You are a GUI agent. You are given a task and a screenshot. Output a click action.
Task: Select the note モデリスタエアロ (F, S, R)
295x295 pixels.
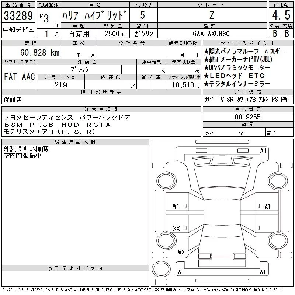point(49,132)
